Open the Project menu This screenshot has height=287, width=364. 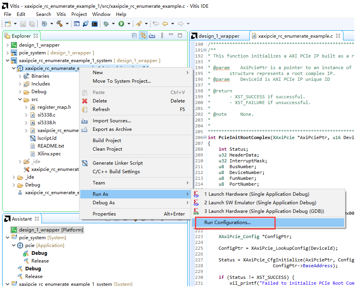(79, 14)
